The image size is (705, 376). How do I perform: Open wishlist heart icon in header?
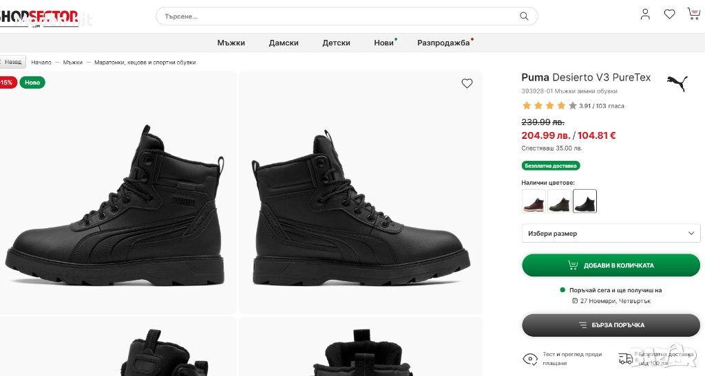(x=669, y=14)
